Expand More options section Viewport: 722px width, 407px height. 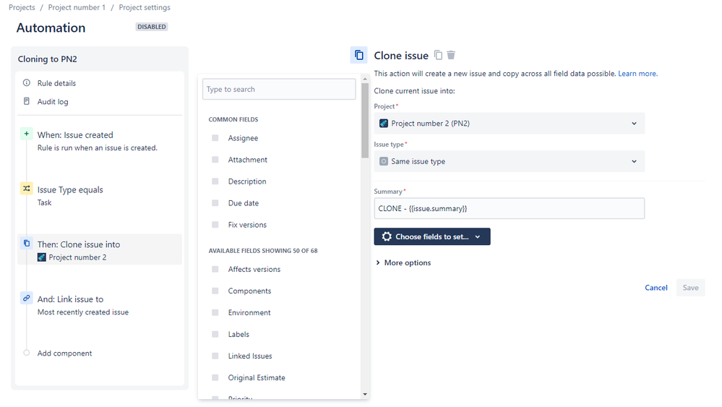(x=403, y=263)
